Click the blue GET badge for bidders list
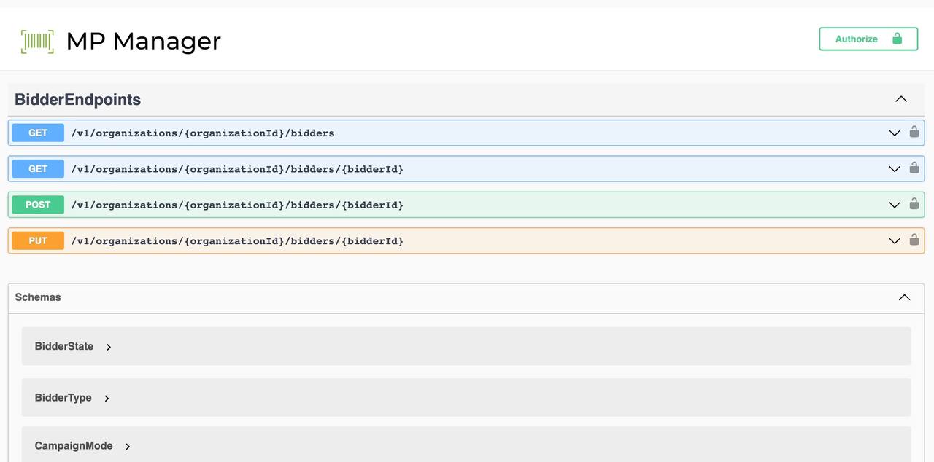This screenshot has height=462, width=934. (38, 133)
